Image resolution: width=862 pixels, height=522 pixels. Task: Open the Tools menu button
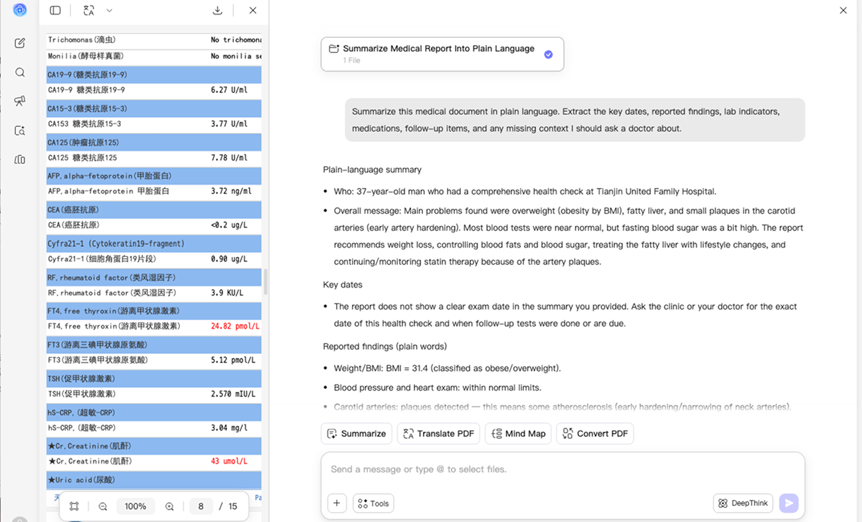[x=373, y=503]
